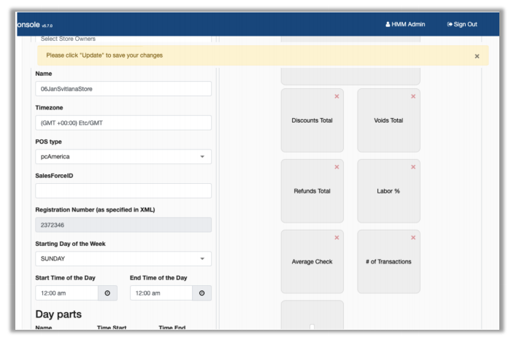Open the Start Time clock picker
Screen dimensions: 511x340
[x=107, y=293]
